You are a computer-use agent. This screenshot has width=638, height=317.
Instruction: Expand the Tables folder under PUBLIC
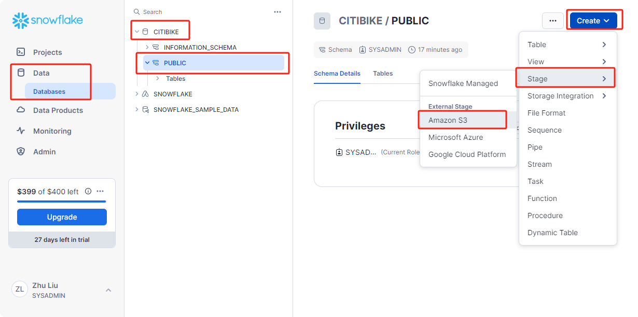point(158,79)
